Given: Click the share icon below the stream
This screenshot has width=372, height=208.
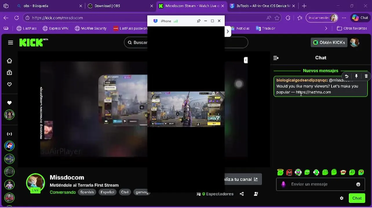Looking at the screenshot, I should 242,194.
